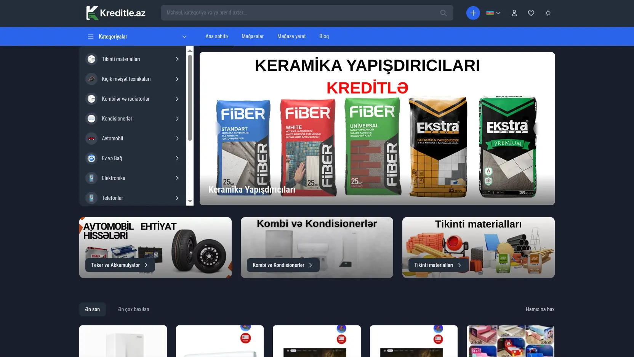
Task: Click the category list scrollbar thumb
Action: tap(190, 98)
